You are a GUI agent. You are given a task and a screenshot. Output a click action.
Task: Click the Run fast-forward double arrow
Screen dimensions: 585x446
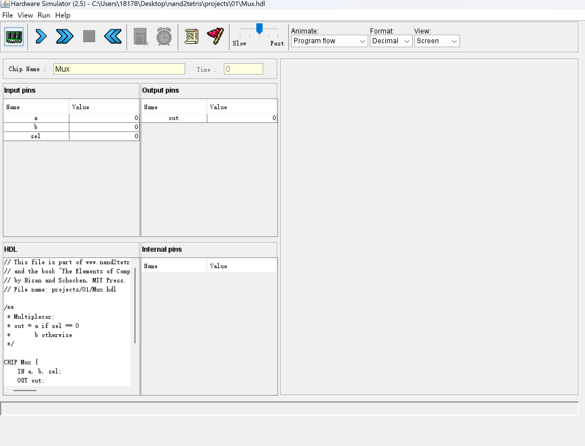pyautogui.click(x=65, y=36)
